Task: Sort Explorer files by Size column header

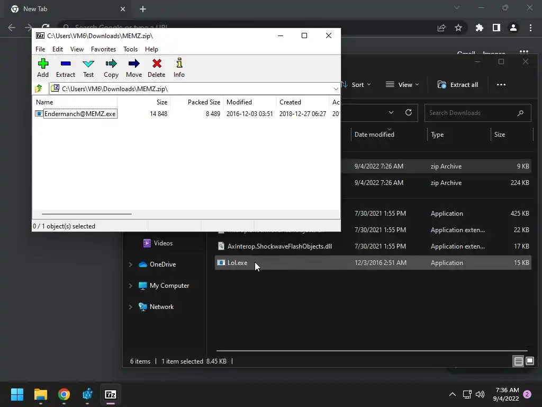Action: [x=500, y=135]
